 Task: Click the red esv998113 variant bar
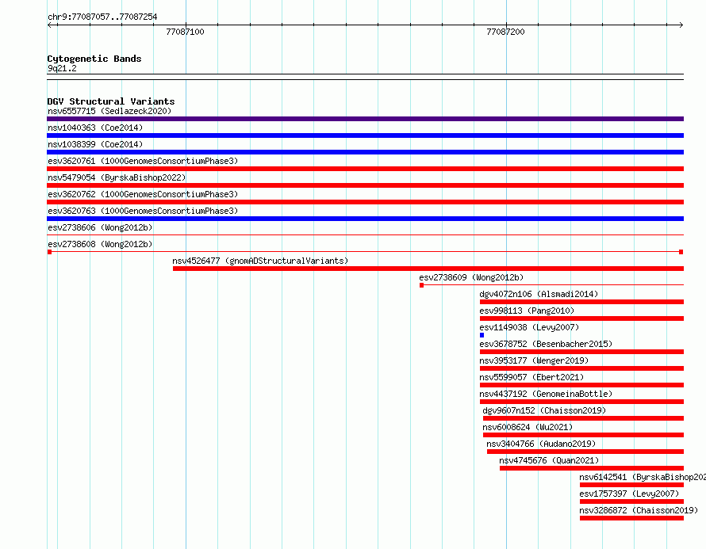581,318
